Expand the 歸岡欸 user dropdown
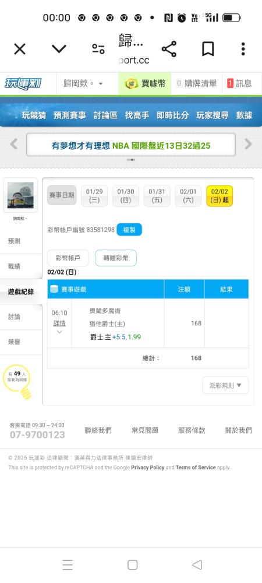Viewport: 262px width, 583px height. [83, 83]
